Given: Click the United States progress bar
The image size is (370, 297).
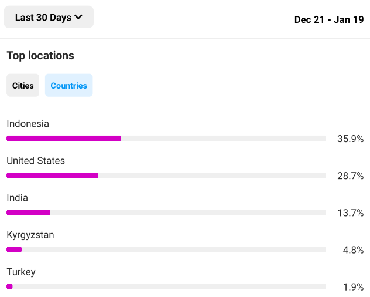Looking at the screenshot, I should click(52, 176).
